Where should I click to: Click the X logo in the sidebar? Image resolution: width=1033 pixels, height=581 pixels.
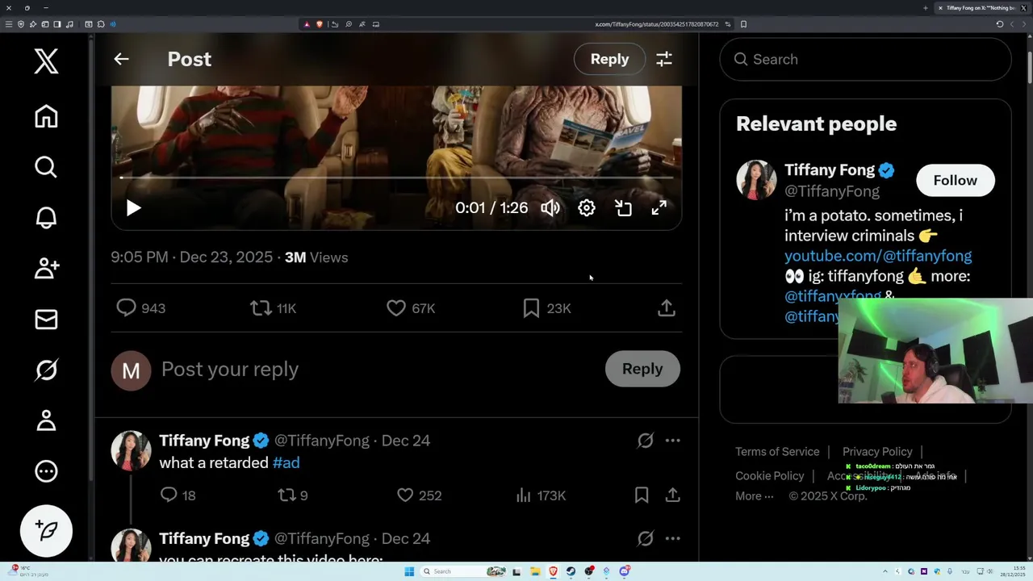coord(46,61)
